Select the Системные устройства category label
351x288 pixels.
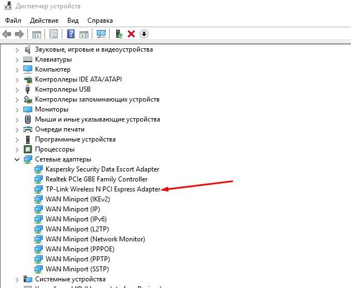point(70,279)
